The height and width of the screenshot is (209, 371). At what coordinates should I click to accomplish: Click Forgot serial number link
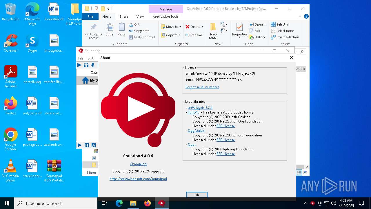tap(202, 87)
